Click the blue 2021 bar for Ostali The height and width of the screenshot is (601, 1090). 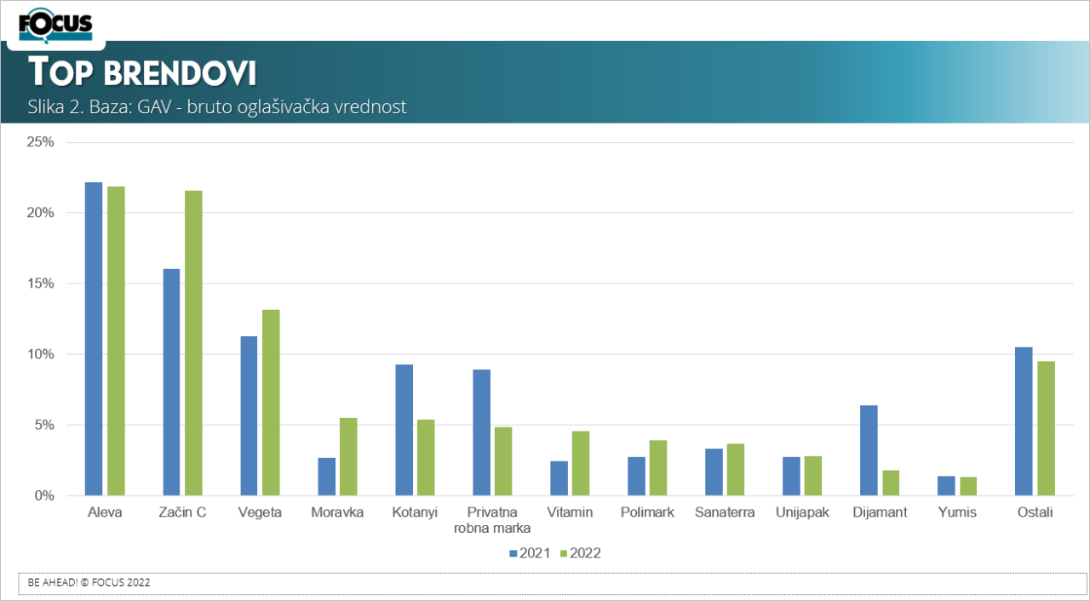coord(1024,421)
